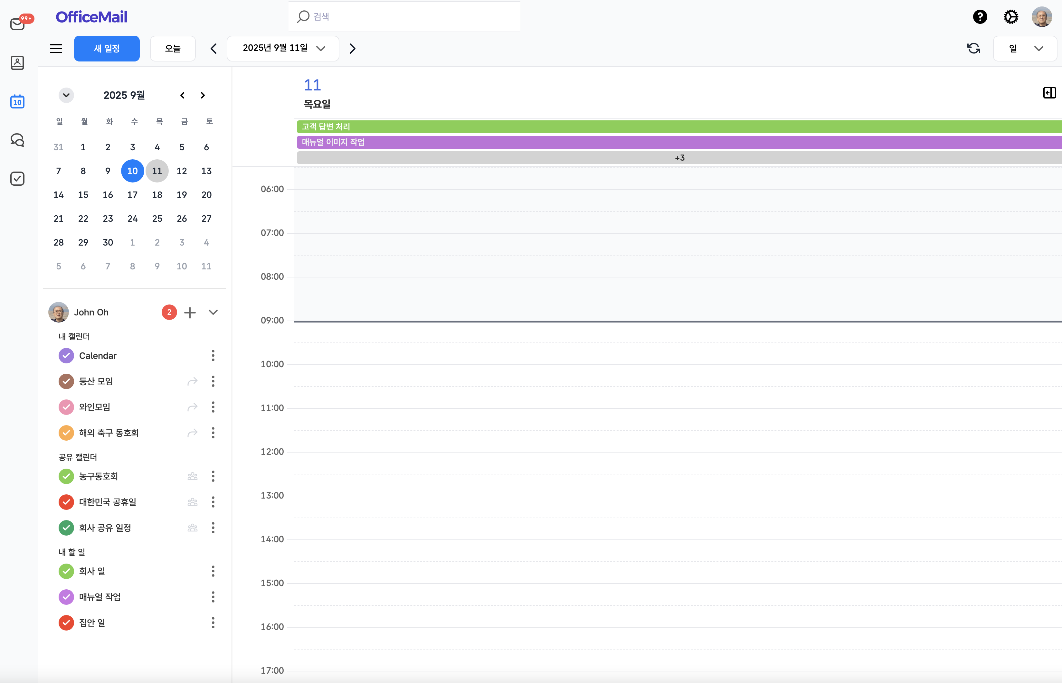Click the 새 일정 button
The height and width of the screenshot is (683, 1062).
[107, 48]
